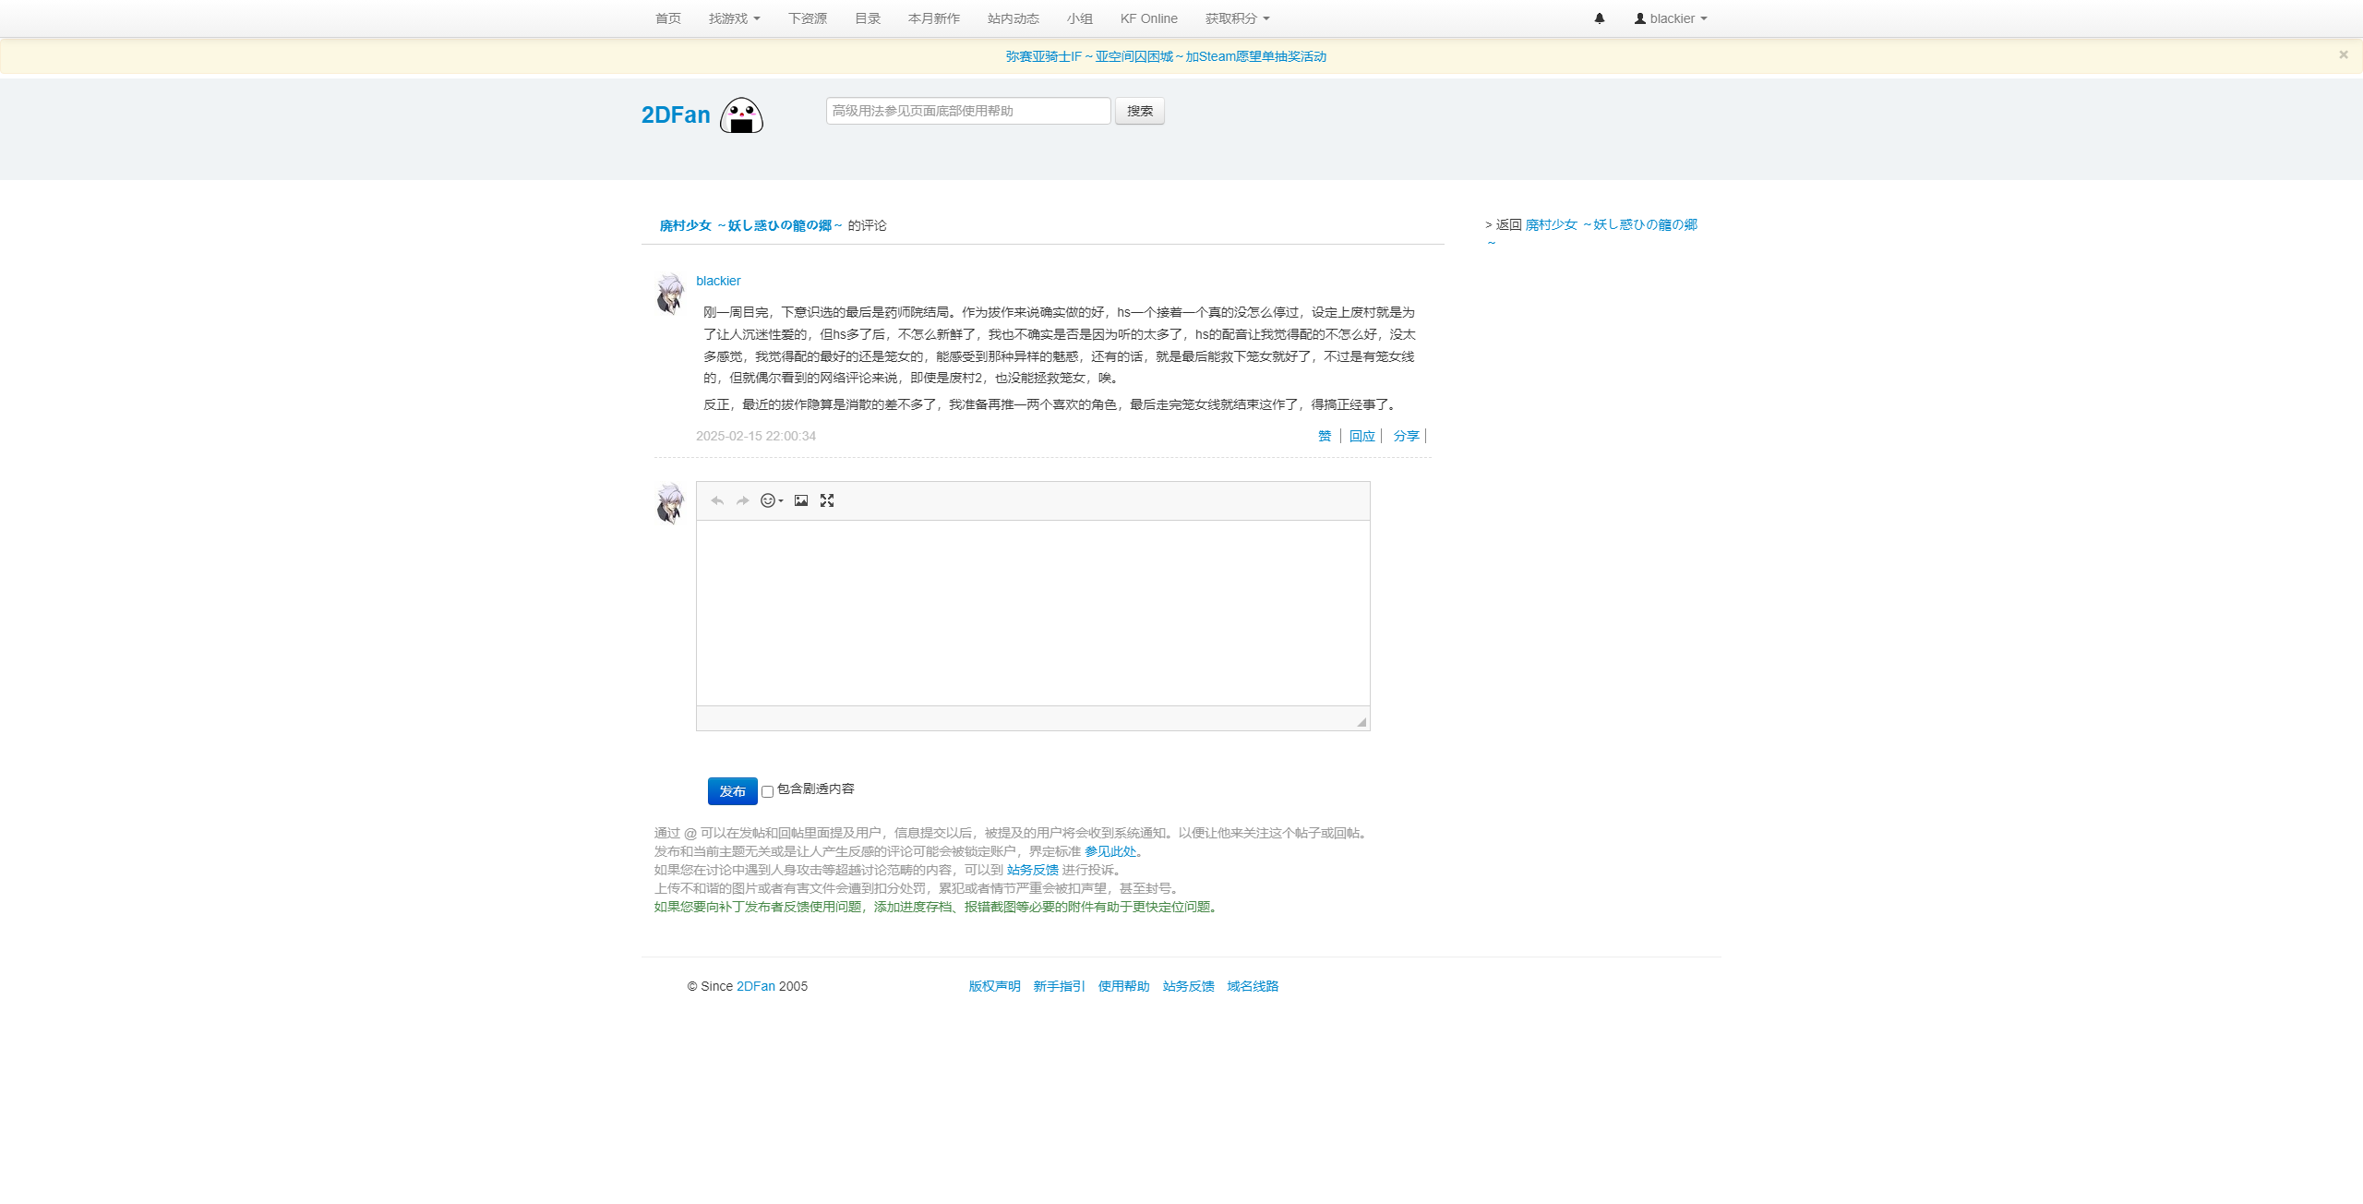This screenshot has height=1204, width=2363.
Task: Click the 赞 like link on comment
Action: [1325, 436]
